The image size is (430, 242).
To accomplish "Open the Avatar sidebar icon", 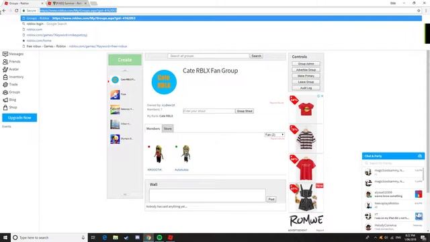I will [5, 69].
